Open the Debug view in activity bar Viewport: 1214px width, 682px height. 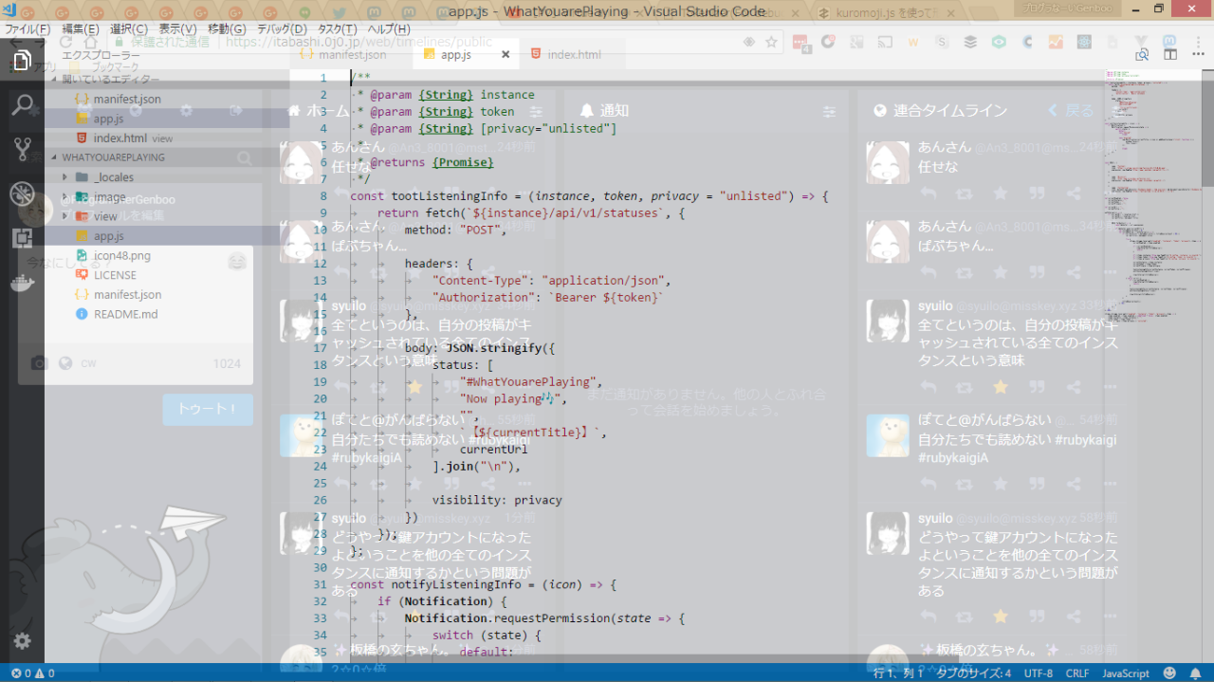(22, 194)
